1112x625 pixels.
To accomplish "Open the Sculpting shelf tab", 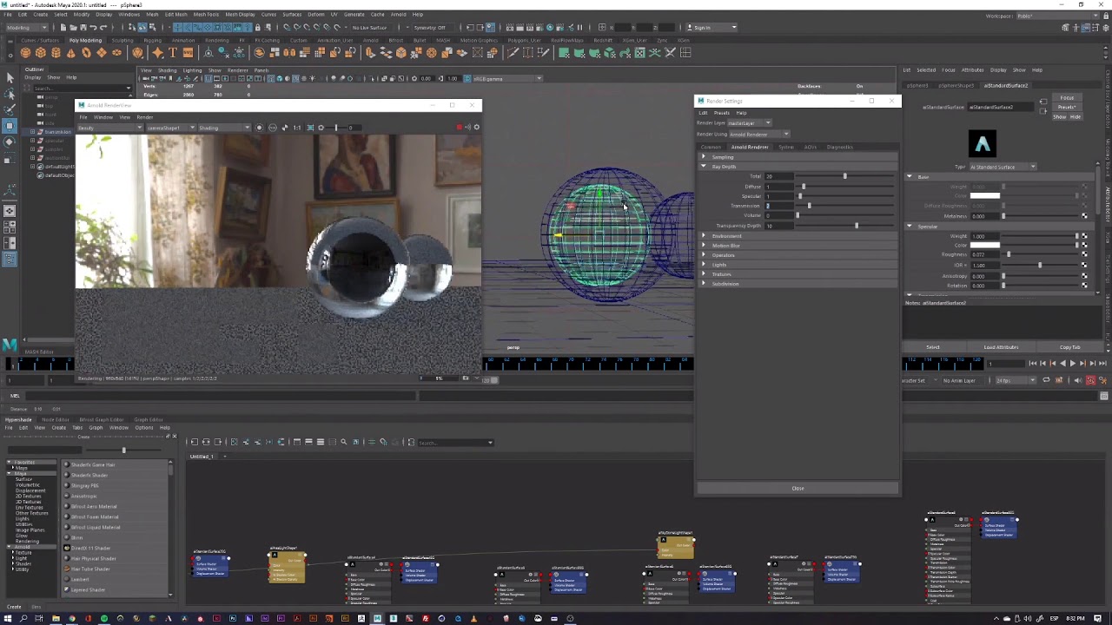I will point(122,40).
